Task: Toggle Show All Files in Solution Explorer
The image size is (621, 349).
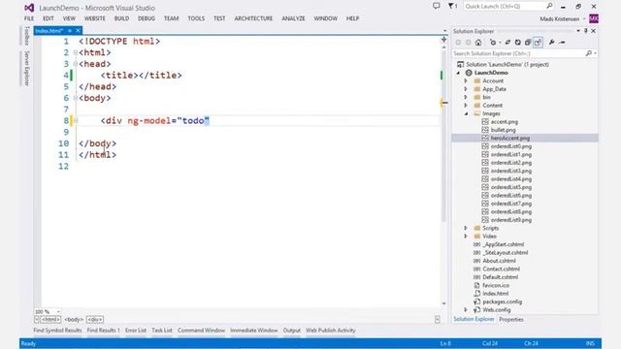Action: click(x=538, y=43)
